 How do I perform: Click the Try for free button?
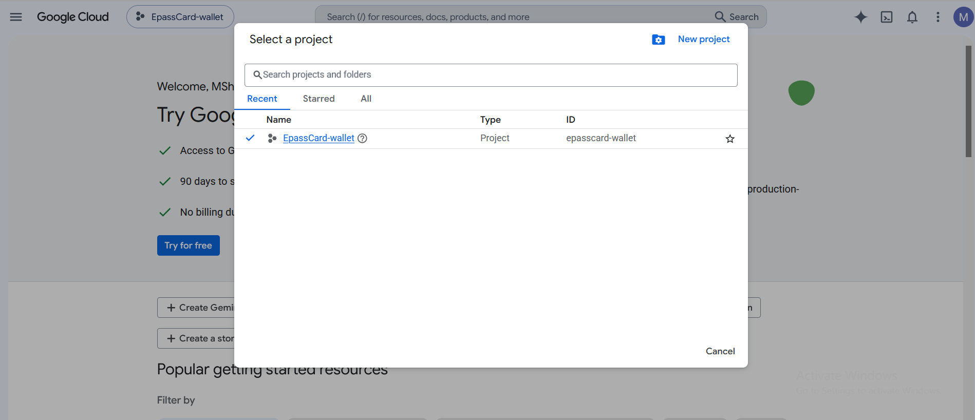pos(189,245)
